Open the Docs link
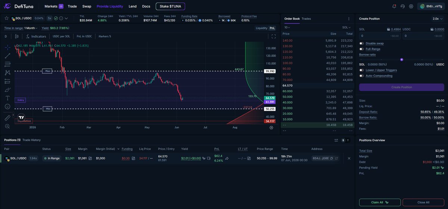This screenshot has height=209, width=448. (x=146, y=6)
